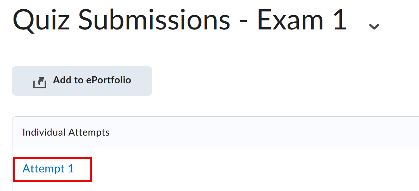Click the blue Attempt 1 hyperlink
Screen dimensions: 419x191
point(48,169)
